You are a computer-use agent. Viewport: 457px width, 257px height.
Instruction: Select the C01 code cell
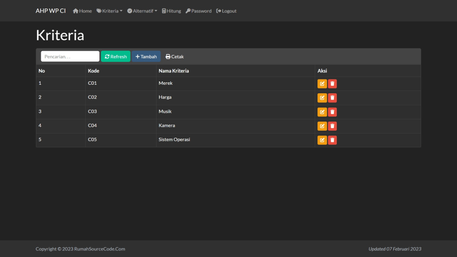click(x=121, y=83)
